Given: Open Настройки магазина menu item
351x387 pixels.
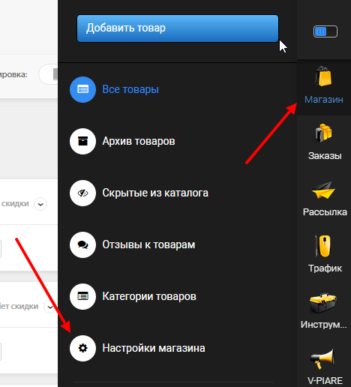Looking at the screenshot, I should click(154, 348).
